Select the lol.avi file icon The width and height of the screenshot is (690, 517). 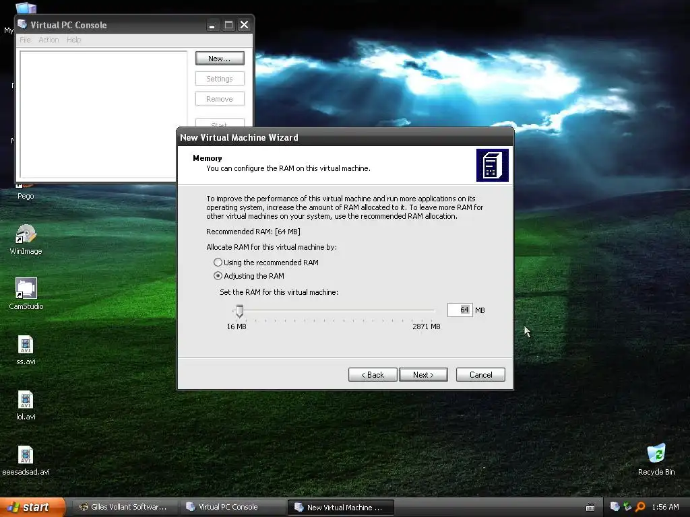(26, 405)
